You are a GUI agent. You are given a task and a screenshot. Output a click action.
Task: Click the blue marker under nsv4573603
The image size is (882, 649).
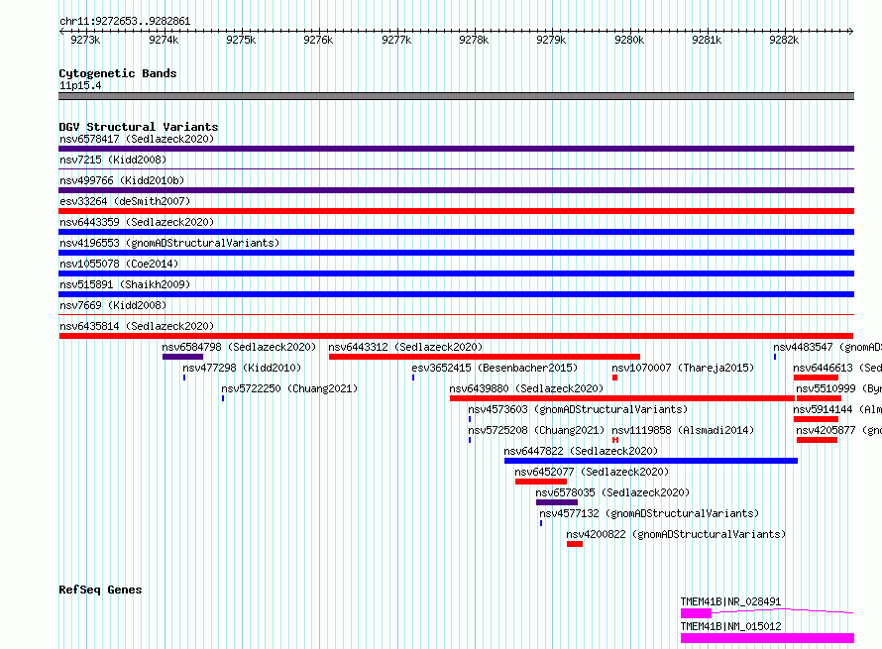[470, 419]
